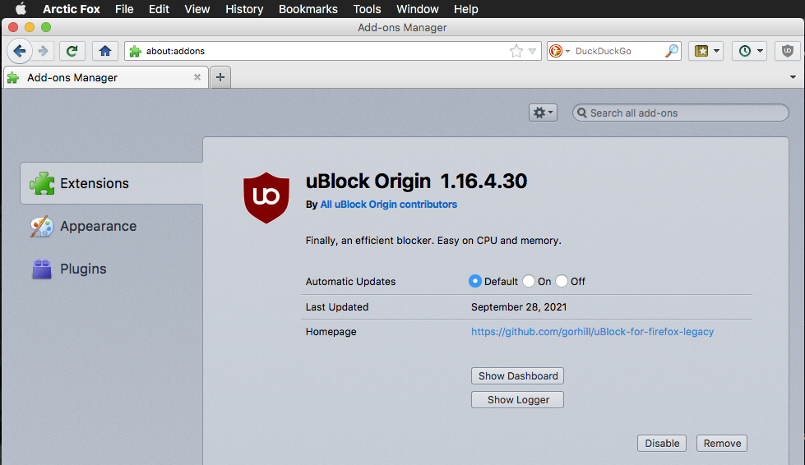Open the history clock toolbar dropdown
This screenshot has width=805, height=465.
click(750, 51)
